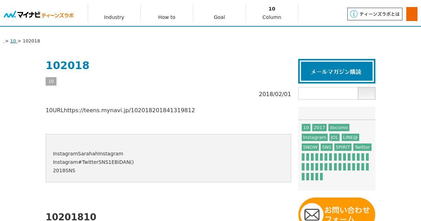This screenshot has height=221, width=421.
Task: Select the 'docomo' tag
Action: click(339, 128)
